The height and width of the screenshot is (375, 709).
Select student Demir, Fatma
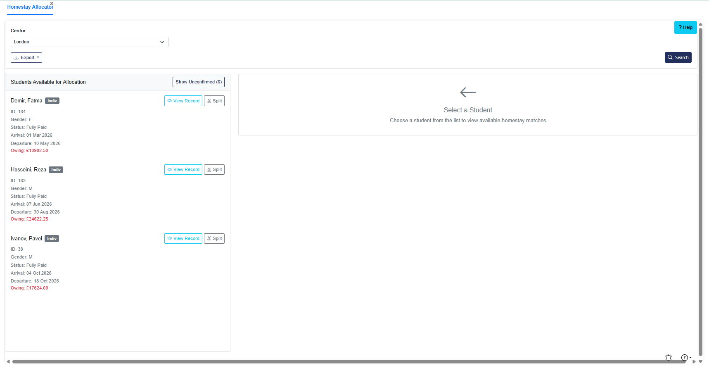tap(26, 100)
